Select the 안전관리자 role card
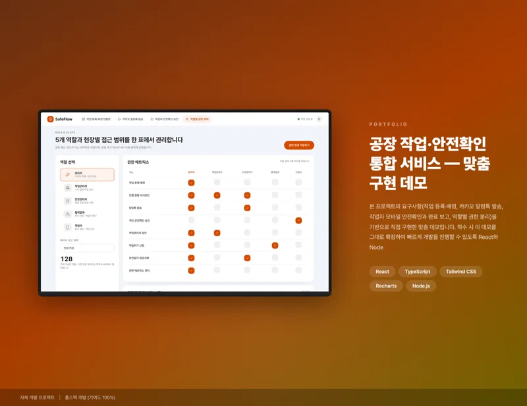Screen dimensions: 527x406 [x=87, y=201]
